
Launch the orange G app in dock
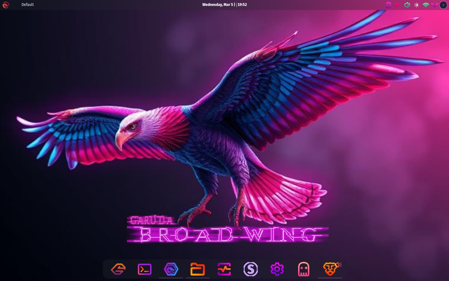(118, 269)
